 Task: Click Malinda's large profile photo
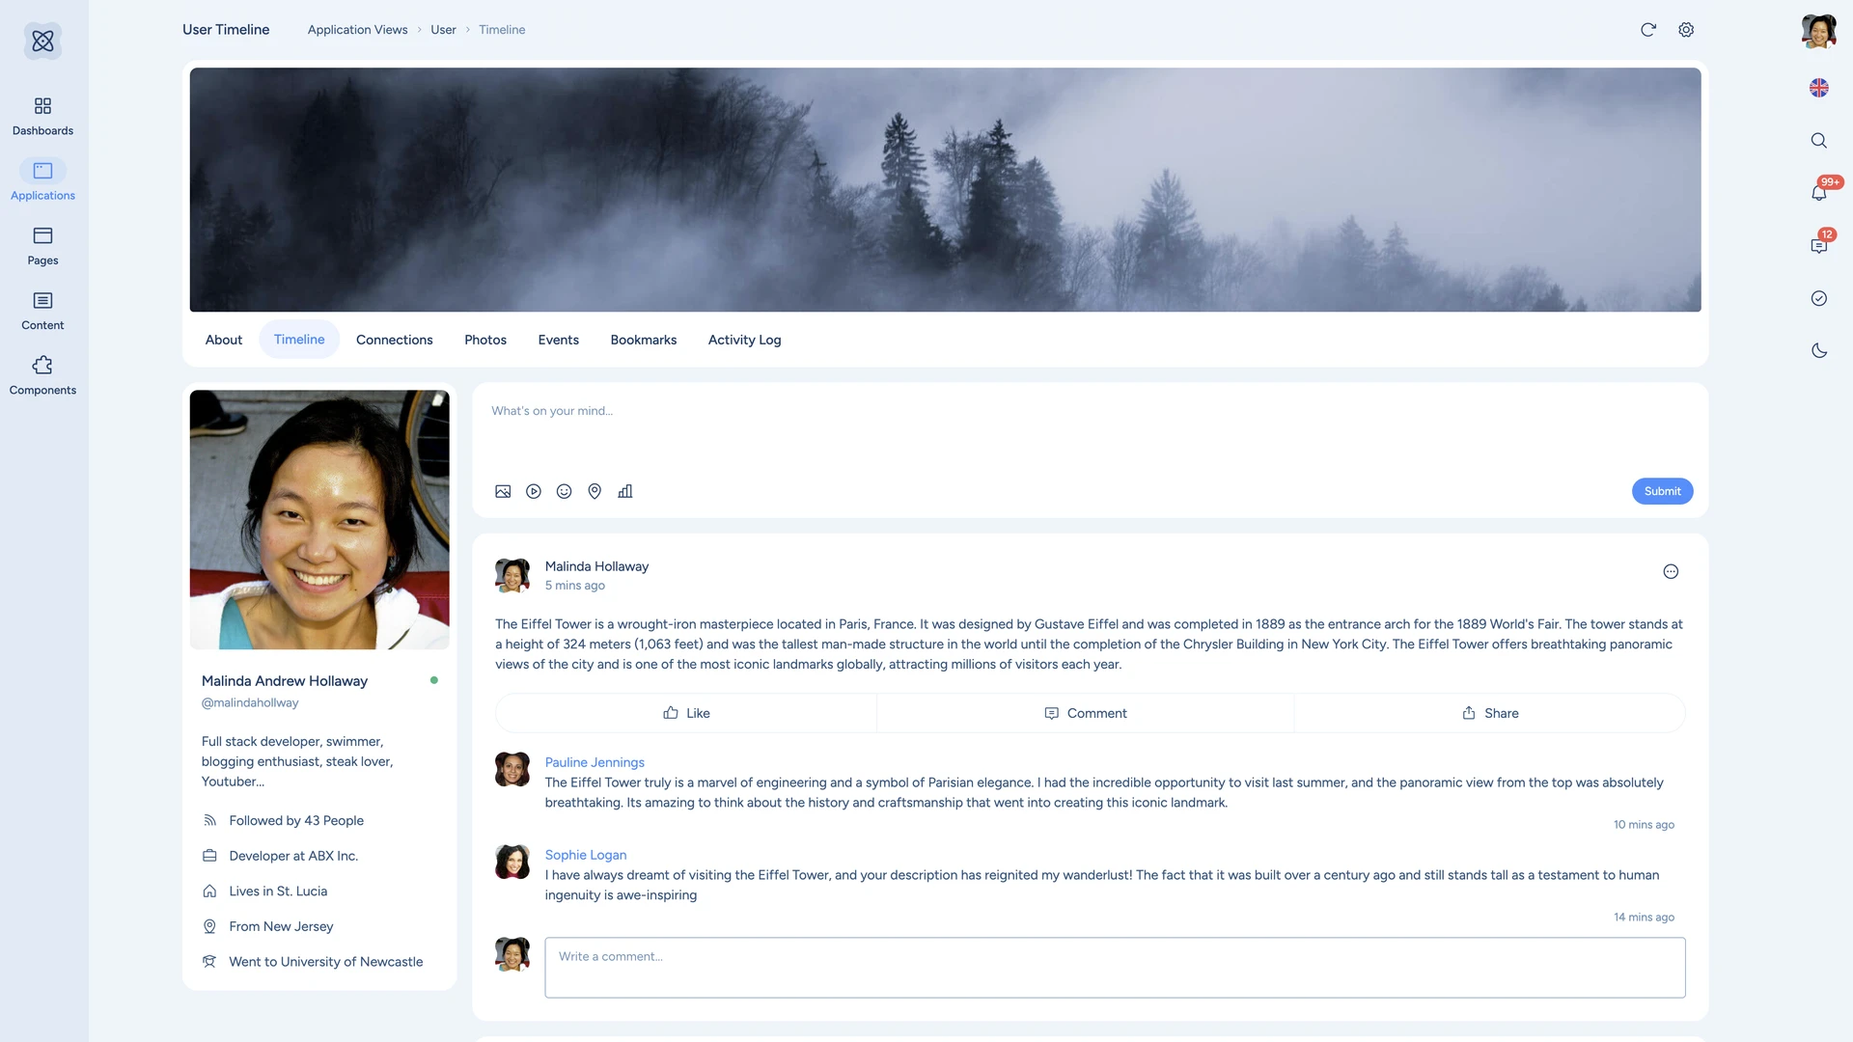(x=319, y=519)
